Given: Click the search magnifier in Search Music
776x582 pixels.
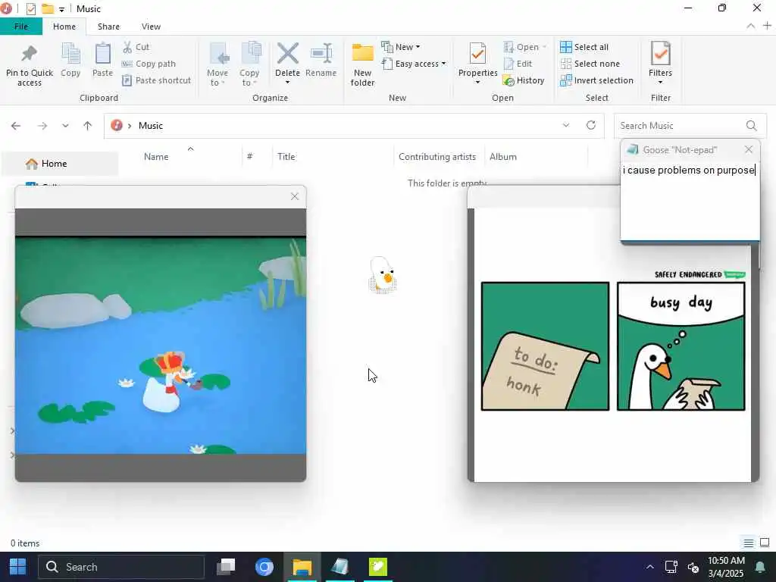Looking at the screenshot, I should click(751, 126).
